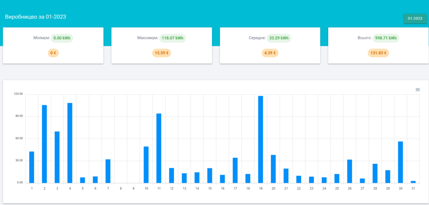
Task: Select the 33.29 kWh average badge
Action: (x=279, y=38)
